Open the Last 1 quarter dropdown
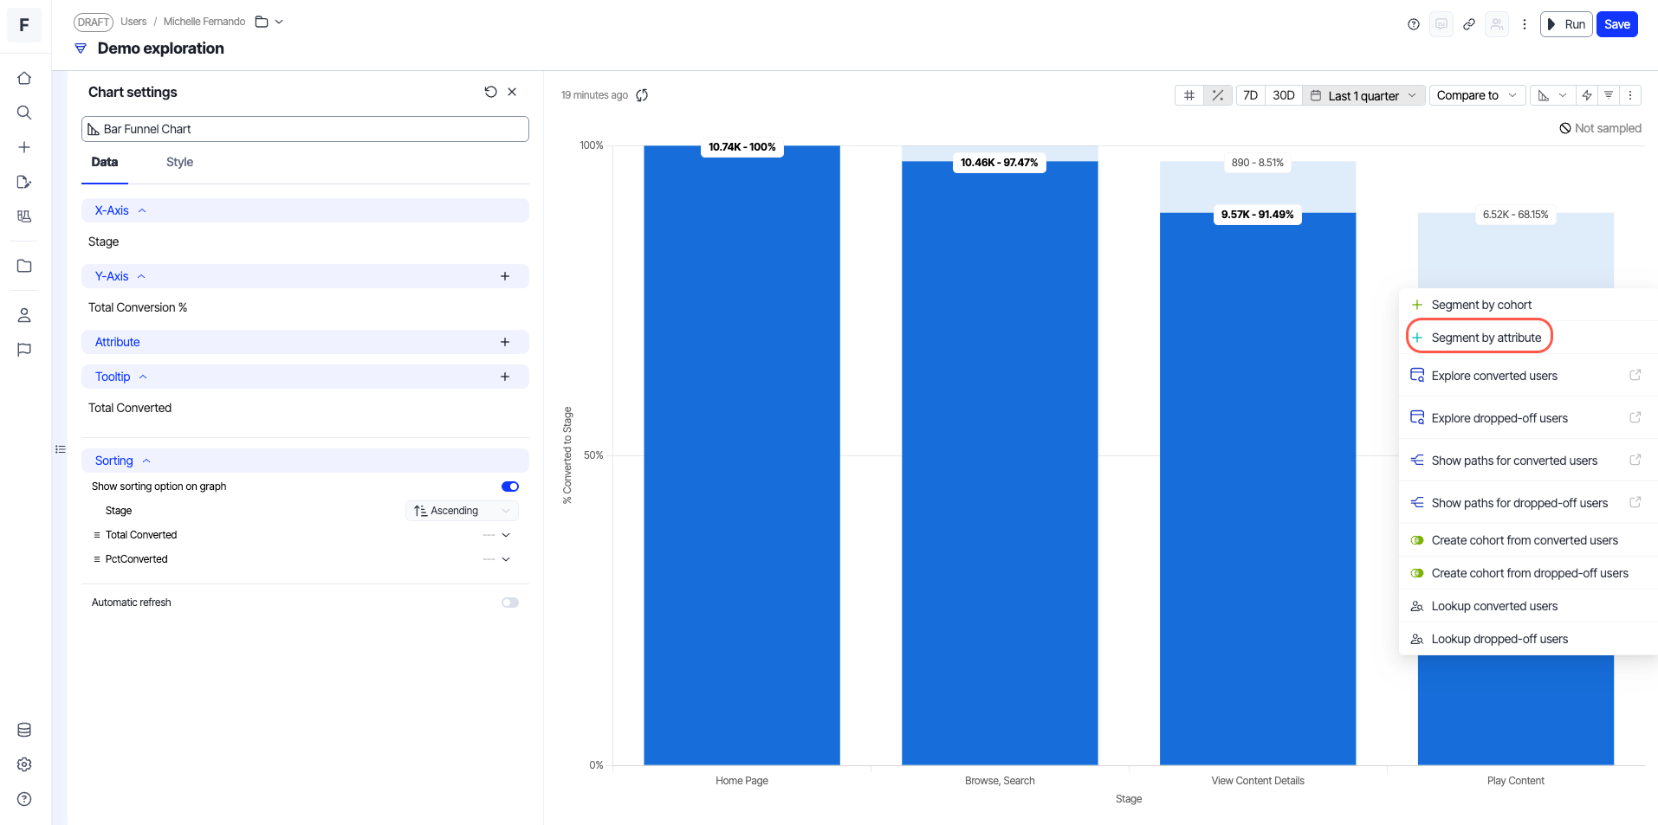 1363,95
